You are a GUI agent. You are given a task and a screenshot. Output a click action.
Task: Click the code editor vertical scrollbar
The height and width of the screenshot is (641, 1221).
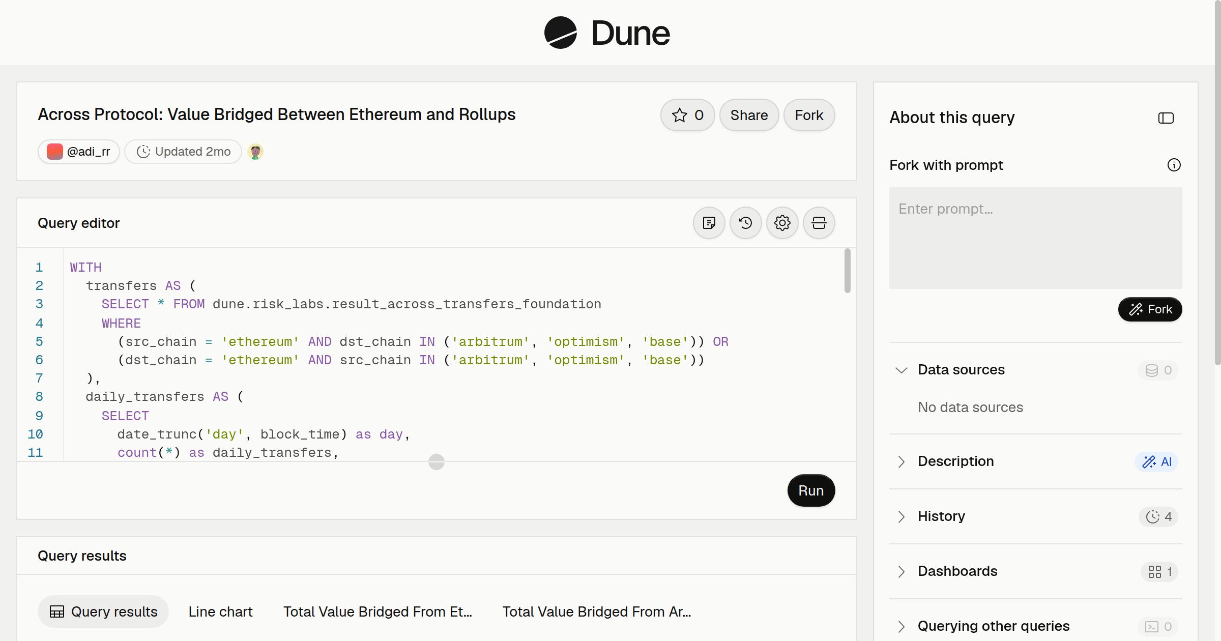click(847, 271)
